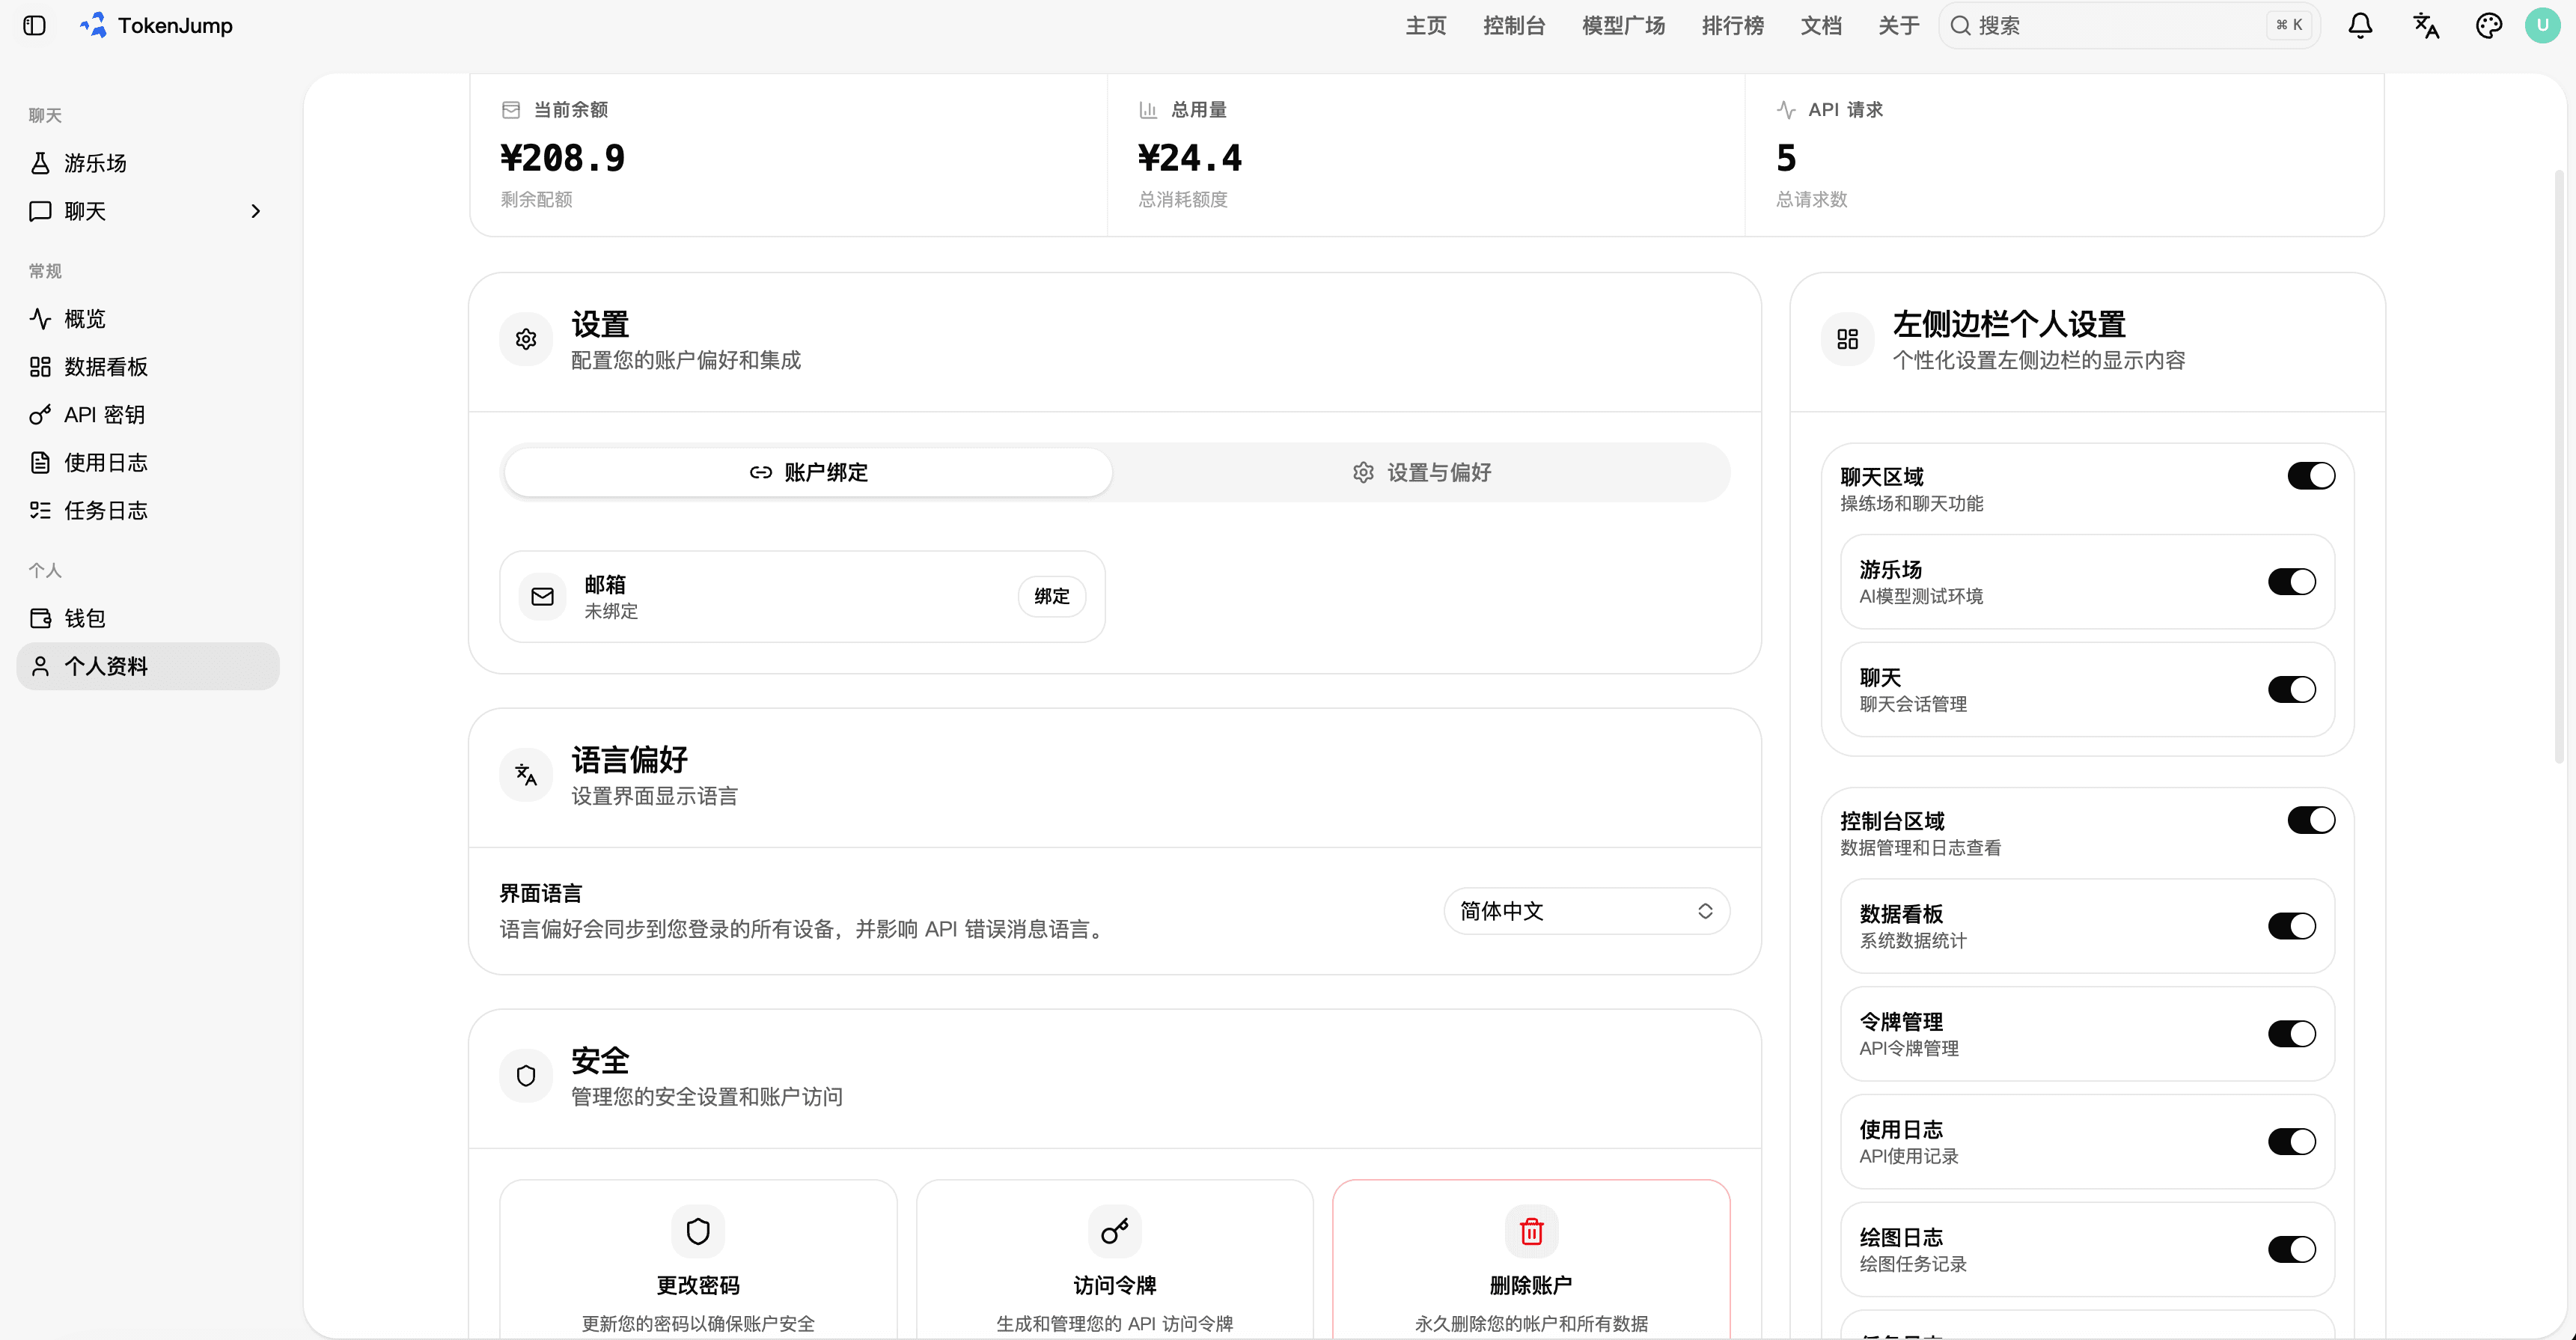The height and width of the screenshot is (1340, 2576).
Task: Open the user avatar menu
Action: pos(2543,25)
